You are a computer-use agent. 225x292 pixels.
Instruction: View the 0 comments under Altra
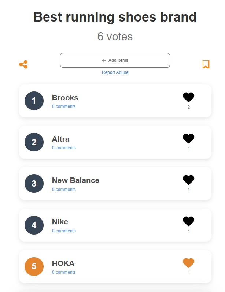click(64, 148)
